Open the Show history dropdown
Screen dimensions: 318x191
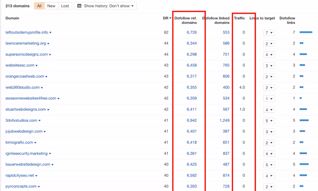[x=105, y=6]
